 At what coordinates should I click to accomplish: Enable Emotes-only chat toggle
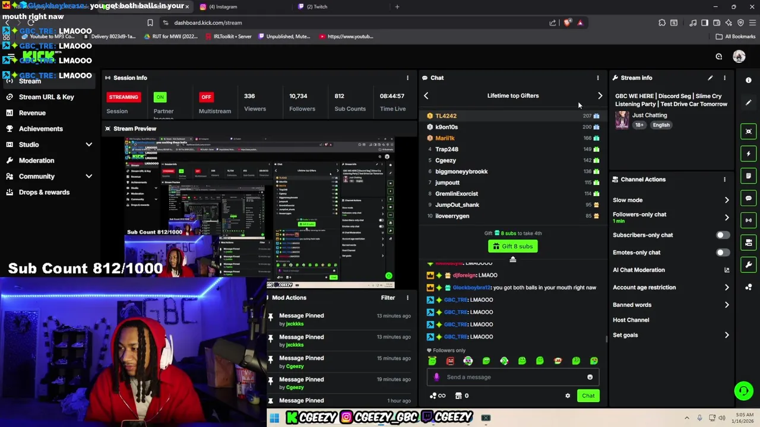pyautogui.click(x=722, y=253)
